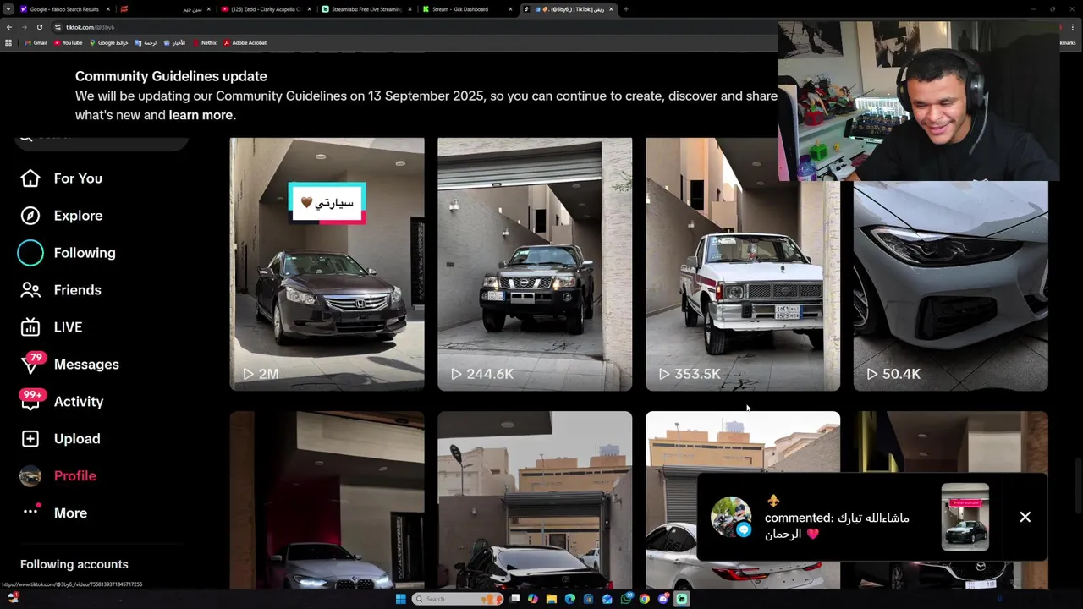The image size is (1083, 609).
Task: Switch to Streamlabs Free Live Streaming tab
Action: (366, 9)
